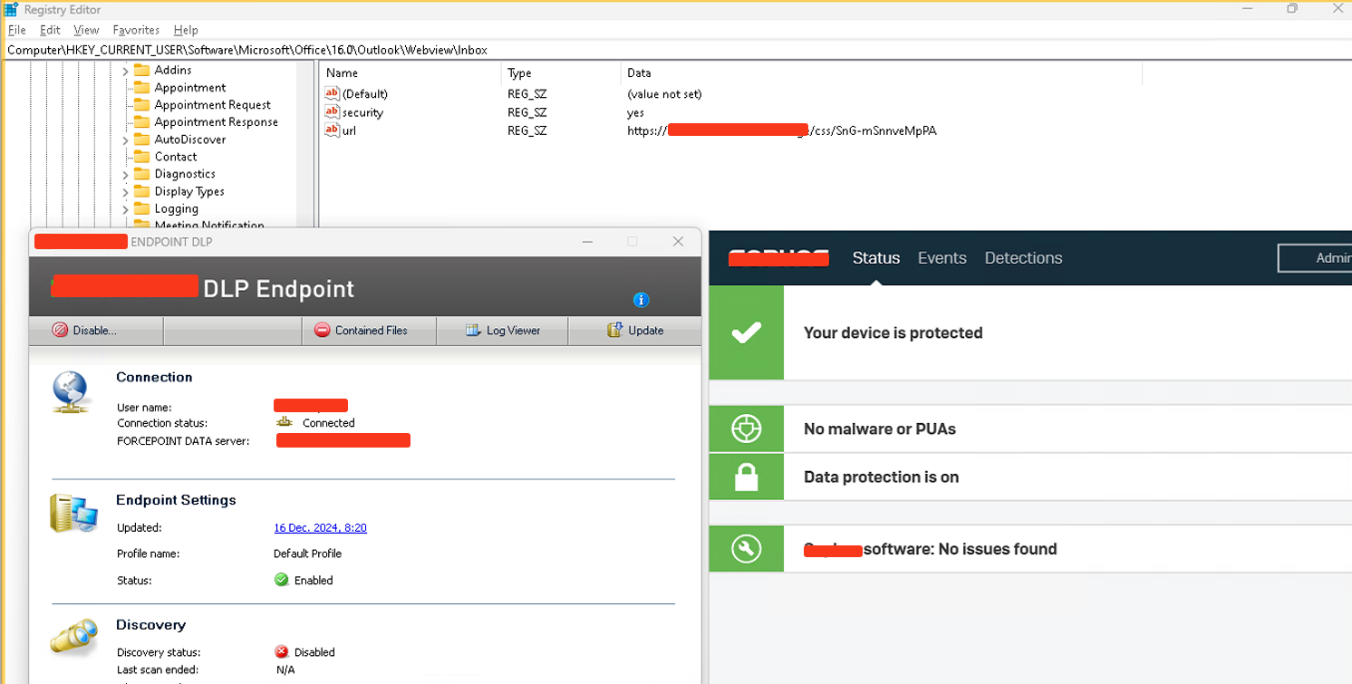Switch to the Status tab
1352x684 pixels.
pyautogui.click(x=875, y=258)
